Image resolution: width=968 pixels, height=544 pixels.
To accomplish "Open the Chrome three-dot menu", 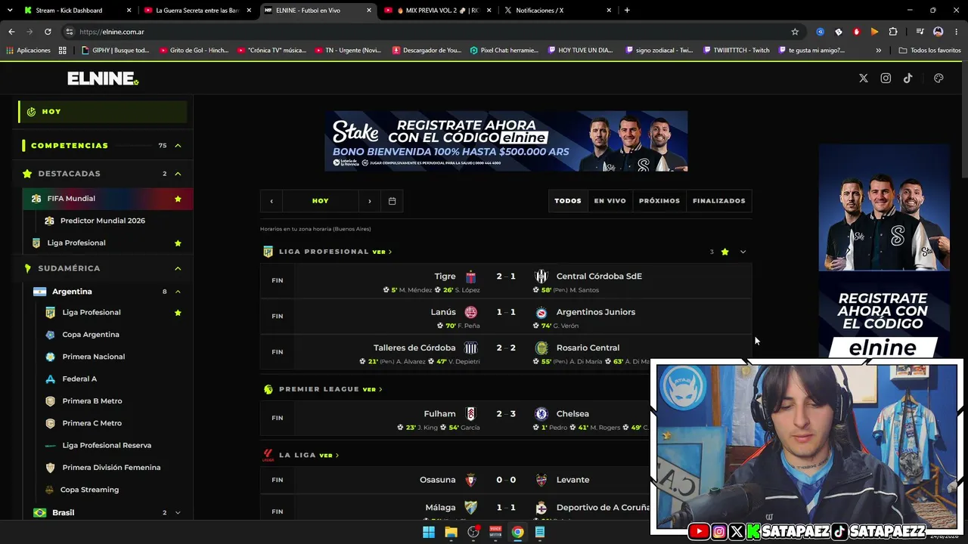I will tap(956, 32).
